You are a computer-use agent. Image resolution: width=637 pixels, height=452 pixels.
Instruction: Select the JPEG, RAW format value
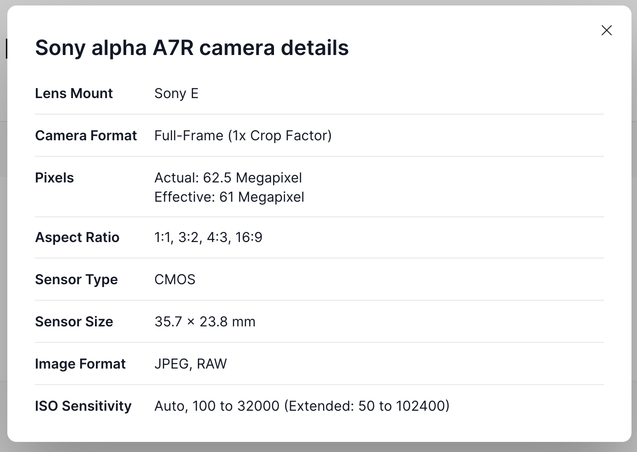pyautogui.click(x=190, y=364)
